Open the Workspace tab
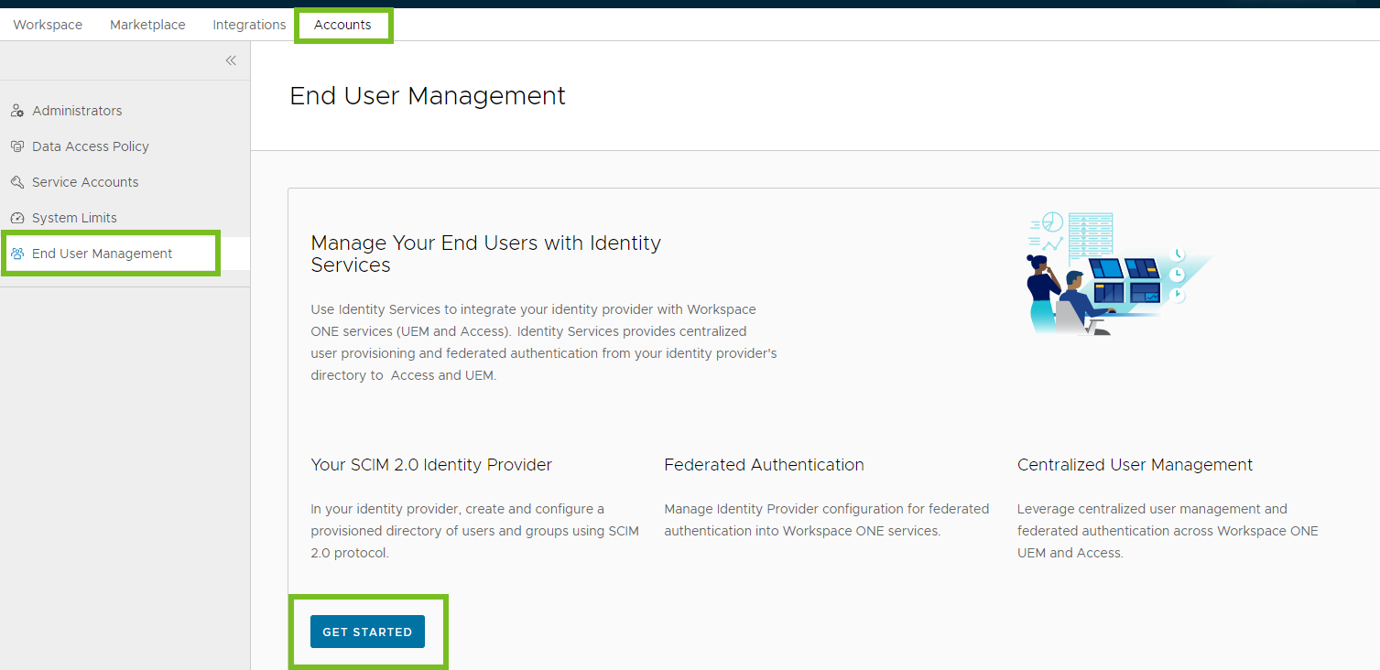 coord(48,25)
